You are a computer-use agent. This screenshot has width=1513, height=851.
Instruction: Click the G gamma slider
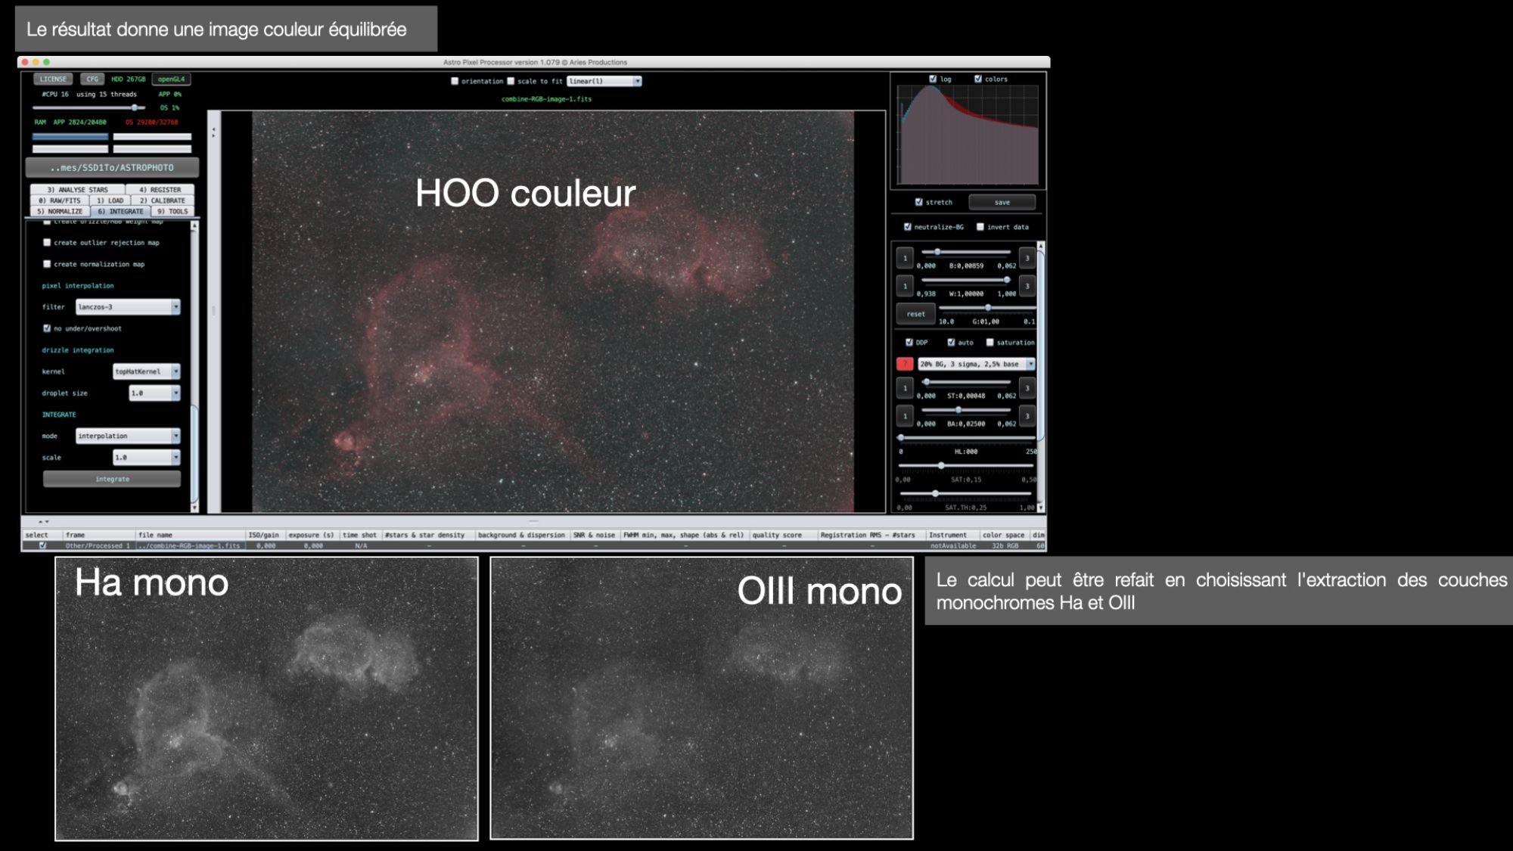986,308
